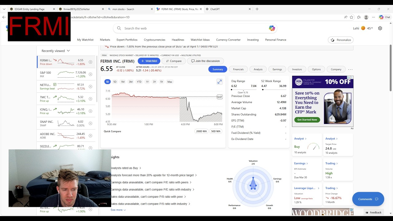
Task: Close the msn stocks Search tab
Action: coord(152,9)
